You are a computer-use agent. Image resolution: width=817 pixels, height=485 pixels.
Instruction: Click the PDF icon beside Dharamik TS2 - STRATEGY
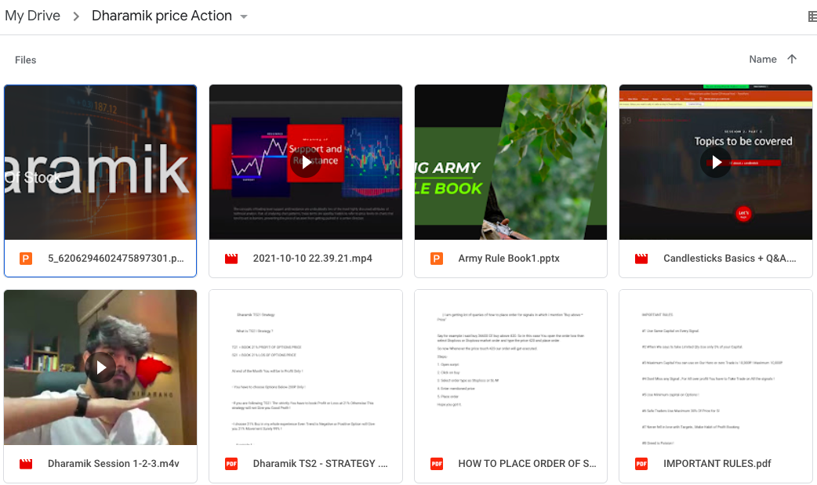tap(231, 464)
